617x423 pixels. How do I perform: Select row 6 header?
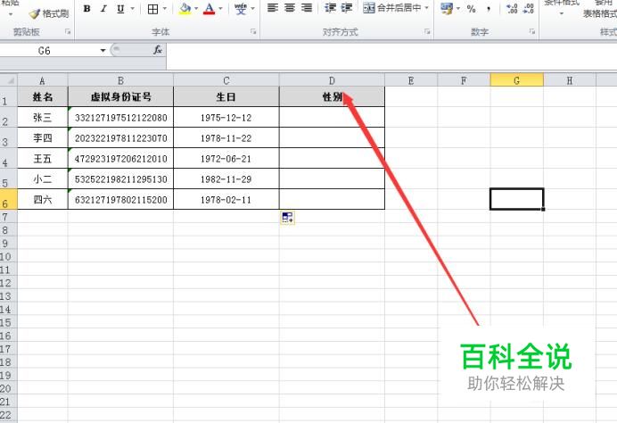(x=8, y=199)
